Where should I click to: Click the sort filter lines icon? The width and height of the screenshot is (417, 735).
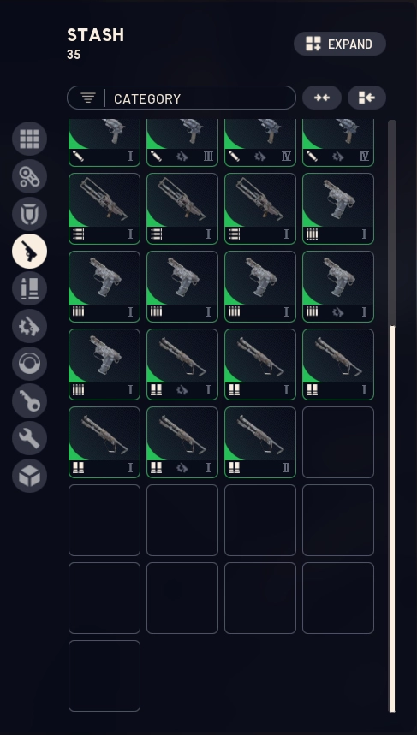pyautogui.click(x=87, y=98)
